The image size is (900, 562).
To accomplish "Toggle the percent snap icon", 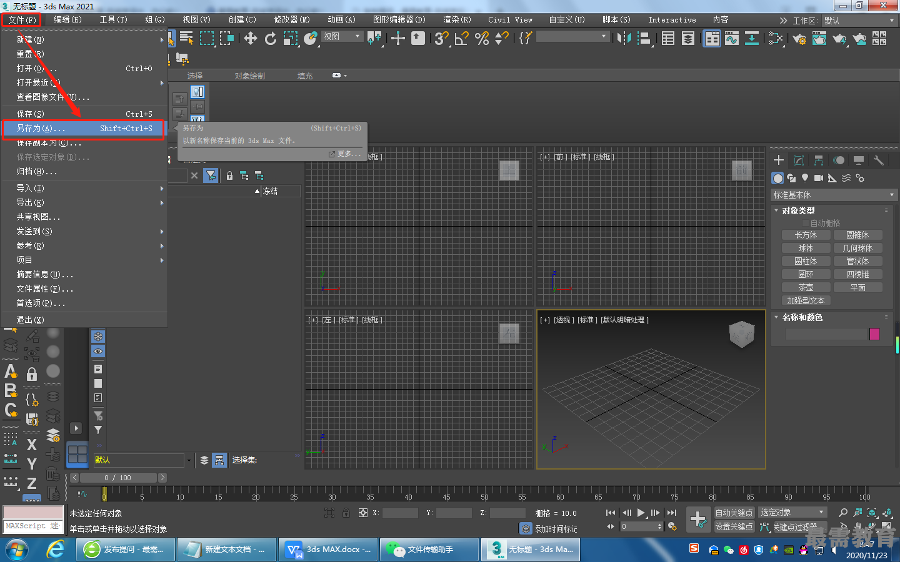I will [x=481, y=39].
